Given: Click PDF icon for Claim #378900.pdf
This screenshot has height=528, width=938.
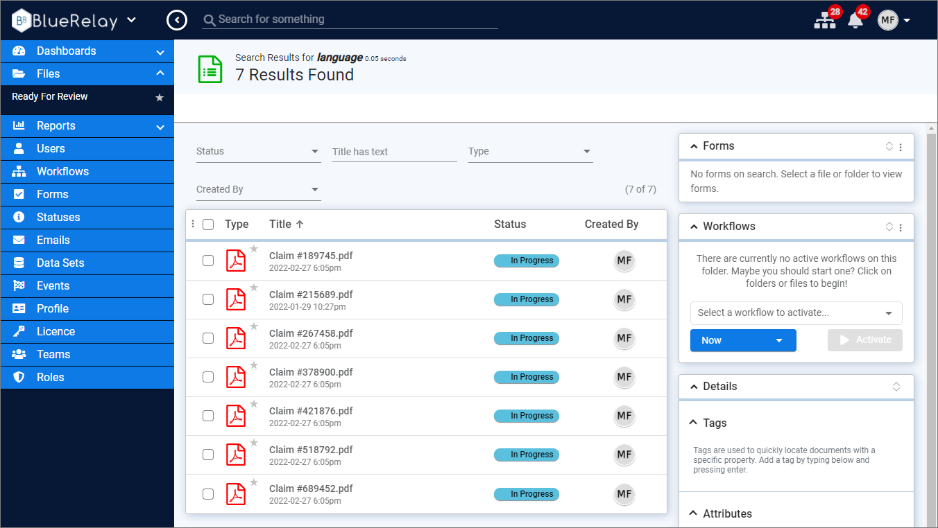Looking at the screenshot, I should [x=236, y=378].
